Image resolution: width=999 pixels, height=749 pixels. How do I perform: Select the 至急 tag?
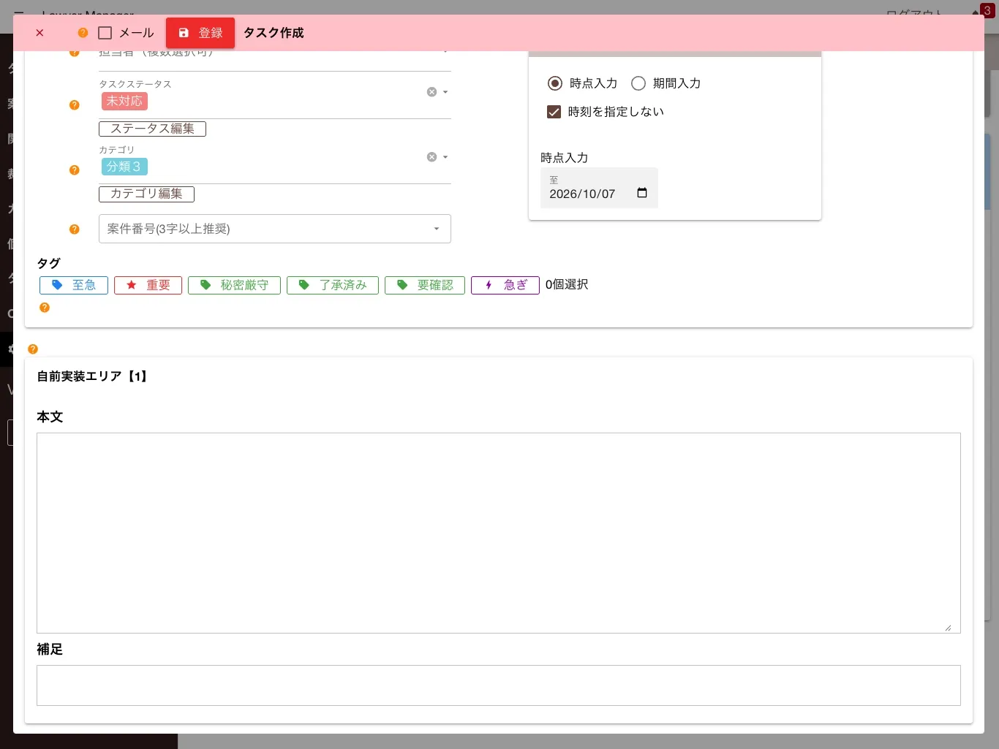pyautogui.click(x=74, y=285)
